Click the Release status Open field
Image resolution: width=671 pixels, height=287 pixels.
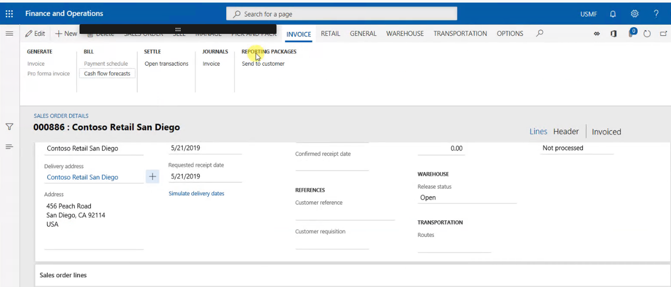tap(467, 198)
